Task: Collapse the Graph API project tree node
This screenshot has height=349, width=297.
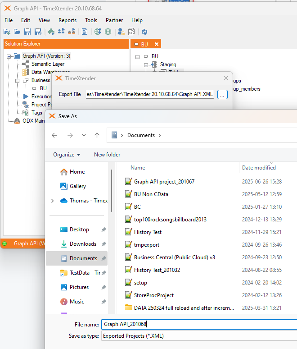Action: [9, 56]
